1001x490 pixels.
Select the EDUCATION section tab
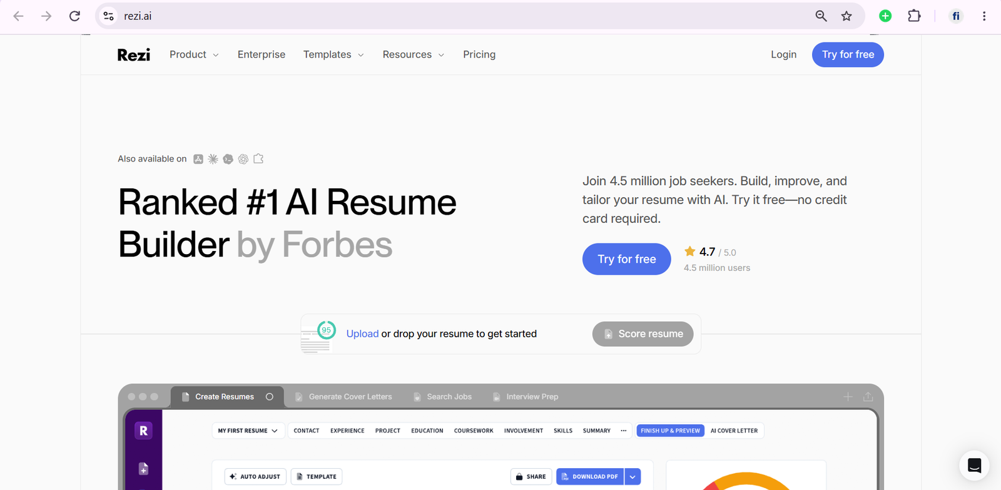(x=427, y=431)
